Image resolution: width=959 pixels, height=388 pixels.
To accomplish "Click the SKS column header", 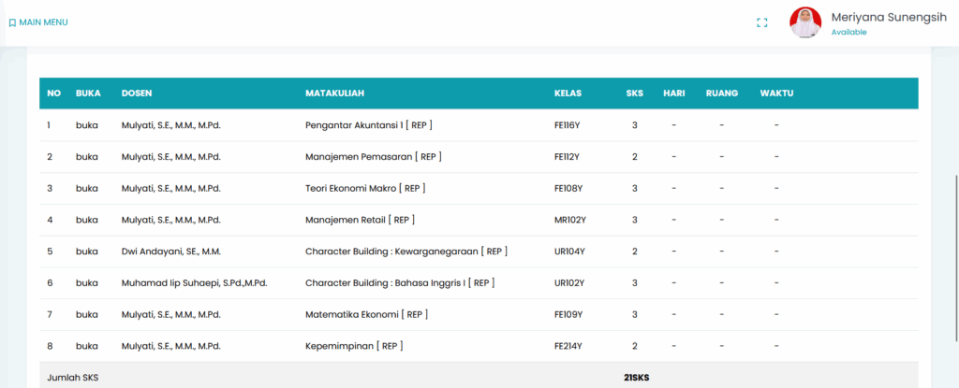I will click(x=634, y=93).
